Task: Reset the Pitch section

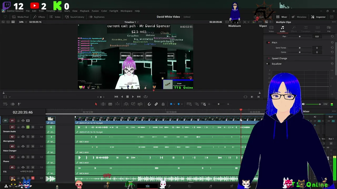Action: tap(332, 43)
